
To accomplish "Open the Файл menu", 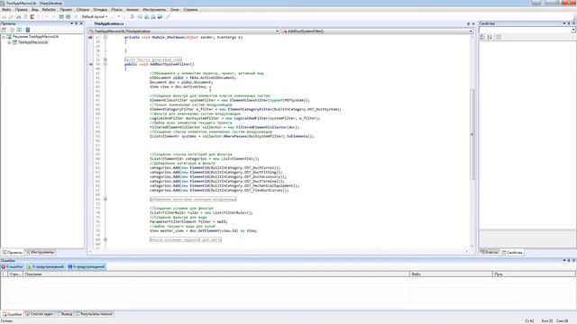I will click(x=6, y=10).
